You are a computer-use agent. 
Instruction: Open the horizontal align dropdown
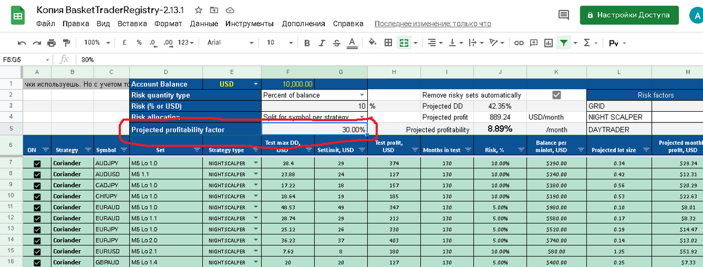[x=434, y=43]
